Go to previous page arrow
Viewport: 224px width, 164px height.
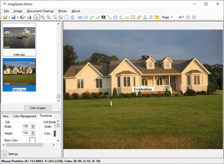188,17
